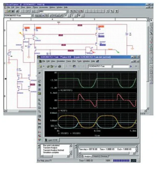Click the 'Transient Analysis' line in the output log
The image size is (160, 169).
pyautogui.click(x=50, y=148)
